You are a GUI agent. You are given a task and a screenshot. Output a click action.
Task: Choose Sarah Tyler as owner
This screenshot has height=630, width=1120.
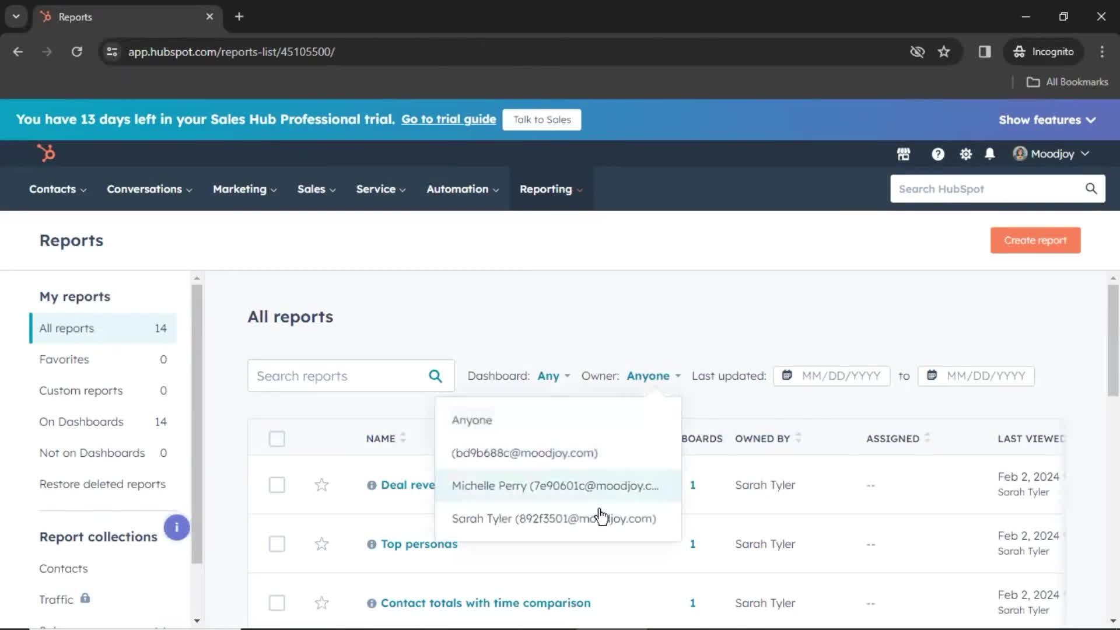click(x=558, y=518)
